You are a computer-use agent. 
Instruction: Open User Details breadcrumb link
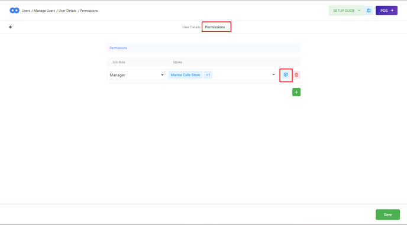pyautogui.click(x=67, y=11)
